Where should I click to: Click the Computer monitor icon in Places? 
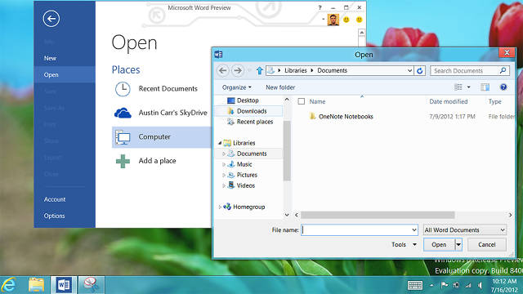[x=123, y=137]
